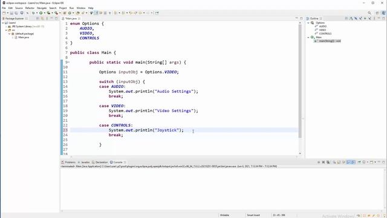Open the Search menu
387x218 pixels.
(53, 8)
